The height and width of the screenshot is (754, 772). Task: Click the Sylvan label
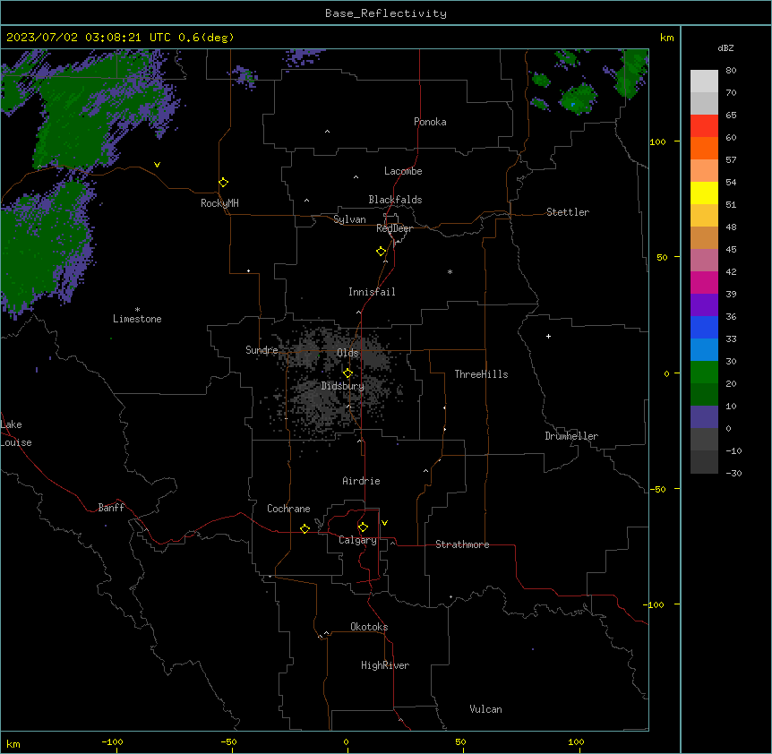[x=349, y=219]
